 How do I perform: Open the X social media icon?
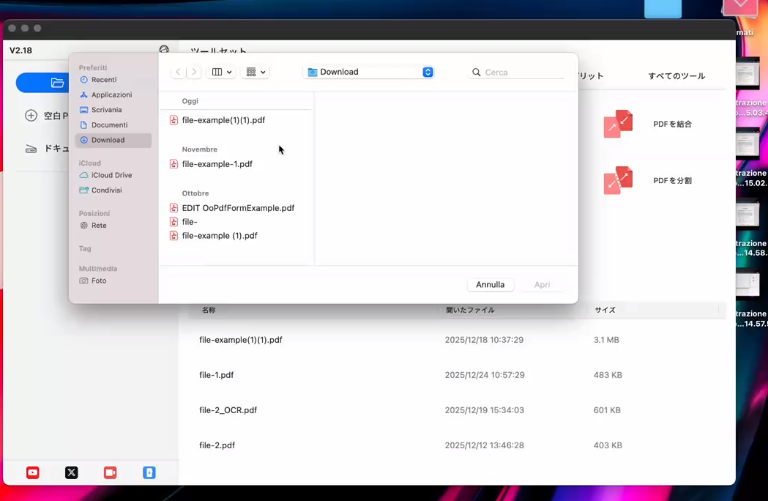[72, 472]
